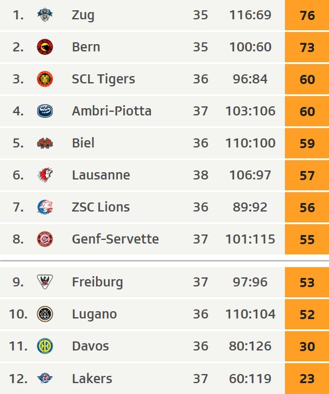Click Davos goal difference 80:126
The width and height of the screenshot is (329, 394).
[250, 346]
